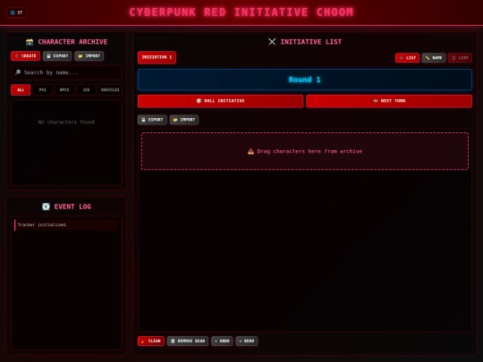The width and height of the screenshot is (483, 362).
Task: Click the Round 1 banner
Action: [x=305, y=80]
